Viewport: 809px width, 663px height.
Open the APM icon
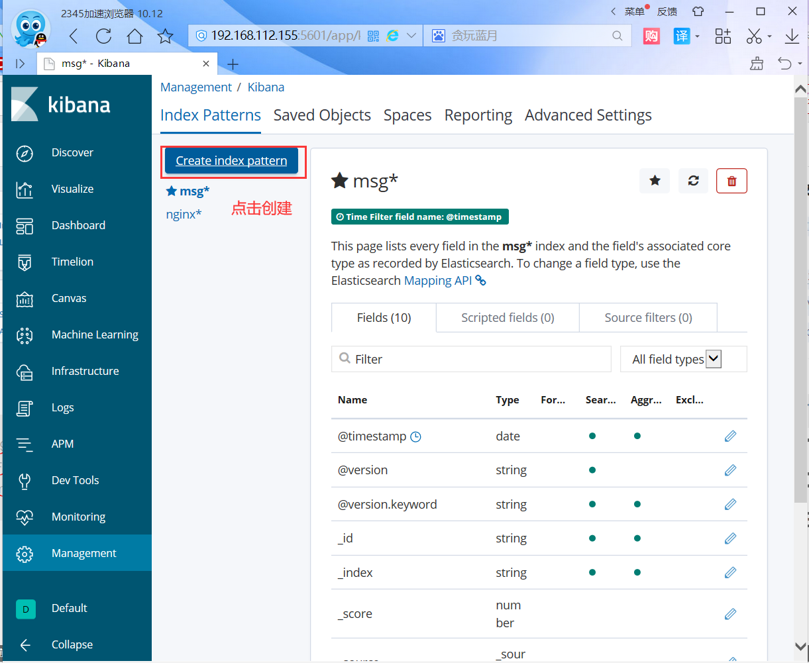click(25, 444)
